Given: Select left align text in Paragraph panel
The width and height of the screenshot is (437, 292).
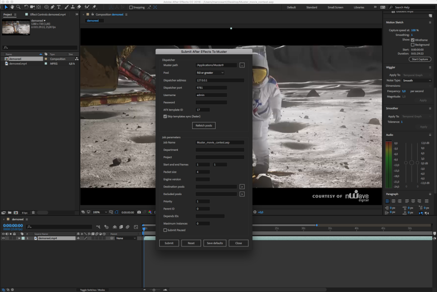Looking at the screenshot, I should point(387,201).
